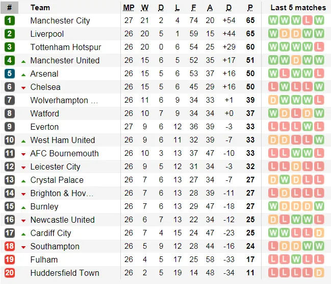The image size is (331, 284).
Task: Click red down arrow beside Chelsea
Action: pos(23,87)
